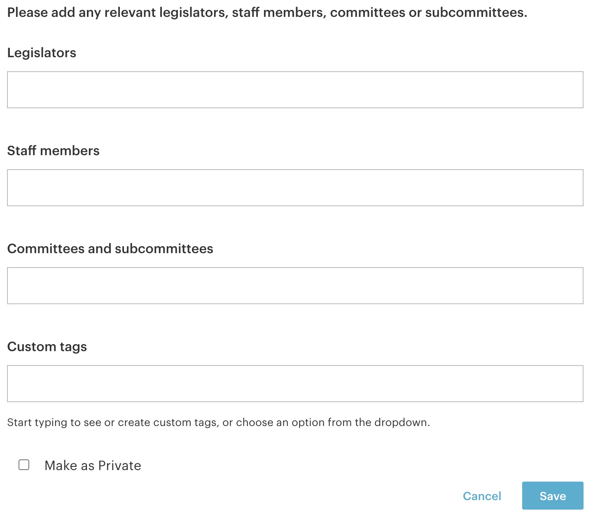Click the "Legislators" field label
This screenshot has height=517, width=593.
point(42,53)
